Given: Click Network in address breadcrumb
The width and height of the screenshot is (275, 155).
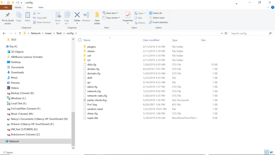Looking at the screenshot, I should tap(35, 33).
